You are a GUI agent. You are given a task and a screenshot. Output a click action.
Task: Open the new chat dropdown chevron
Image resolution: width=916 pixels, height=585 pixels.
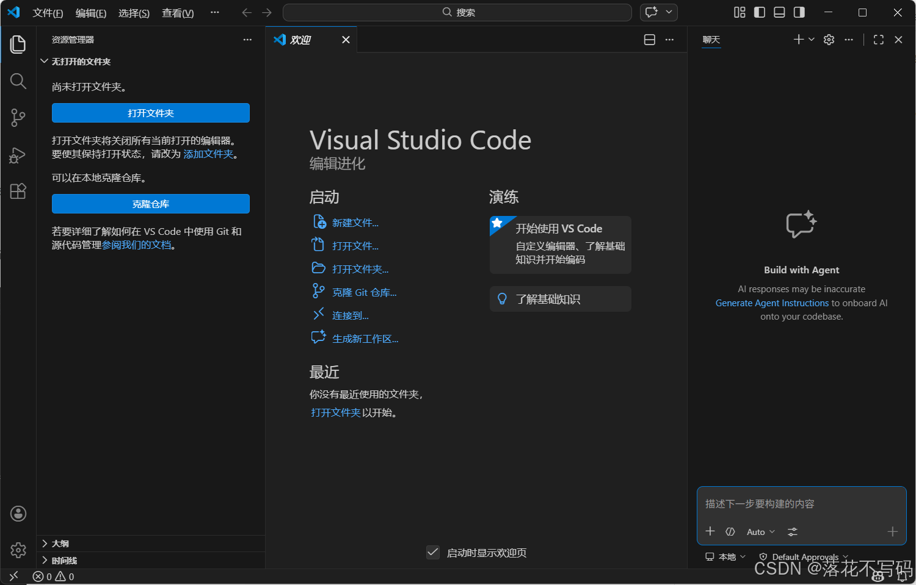pyautogui.click(x=812, y=40)
